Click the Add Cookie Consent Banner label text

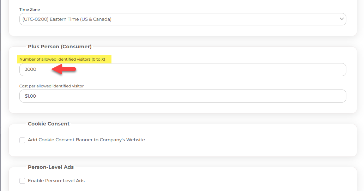[86, 140]
